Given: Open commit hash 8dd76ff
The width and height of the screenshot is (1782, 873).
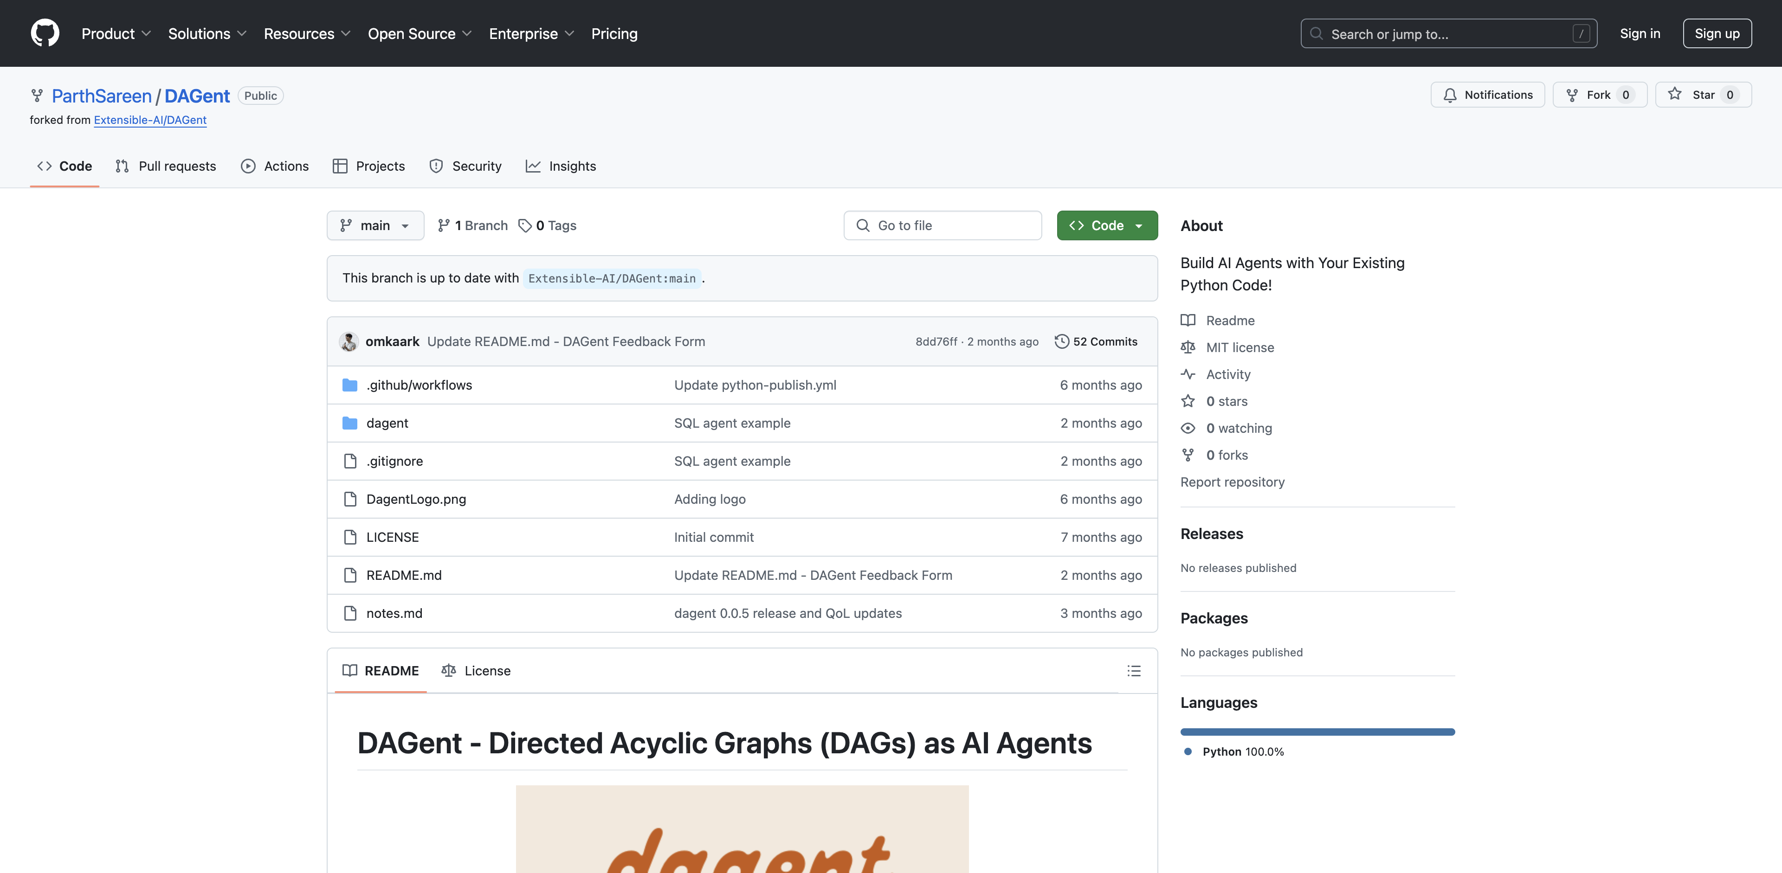Looking at the screenshot, I should [x=936, y=341].
